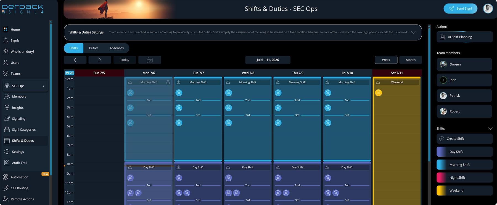Open the user profile avatar
Image resolution: width=497 pixels, height=205 pixels.
pos(488,9)
